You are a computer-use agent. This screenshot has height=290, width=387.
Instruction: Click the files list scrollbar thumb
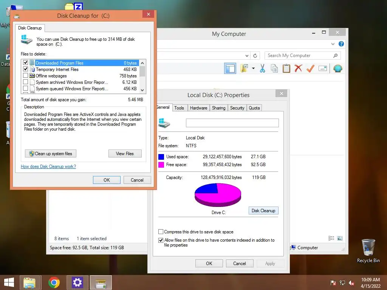pyautogui.click(x=142, y=71)
